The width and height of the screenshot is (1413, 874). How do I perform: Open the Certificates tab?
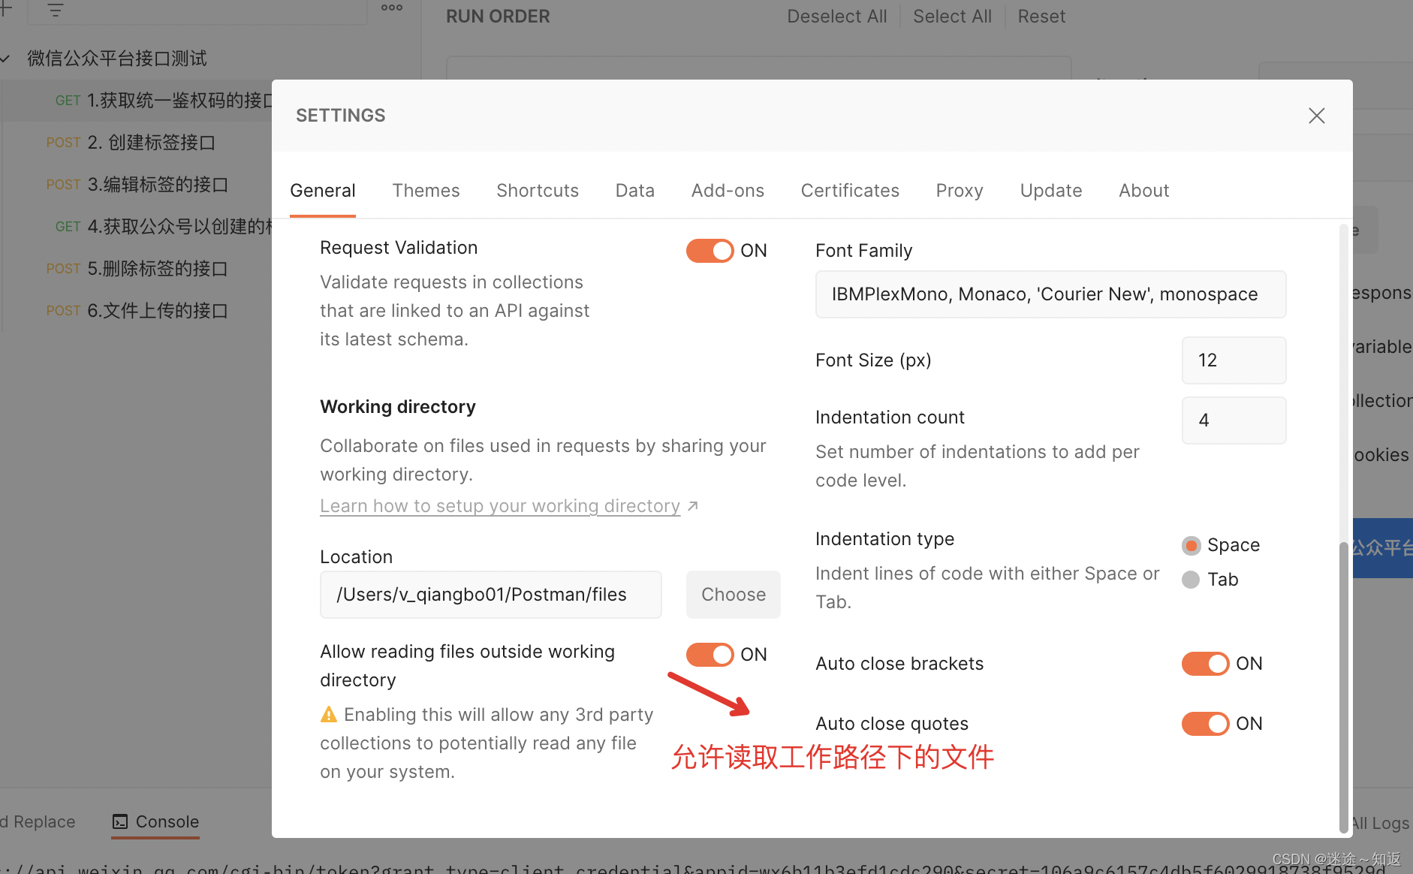(x=850, y=191)
